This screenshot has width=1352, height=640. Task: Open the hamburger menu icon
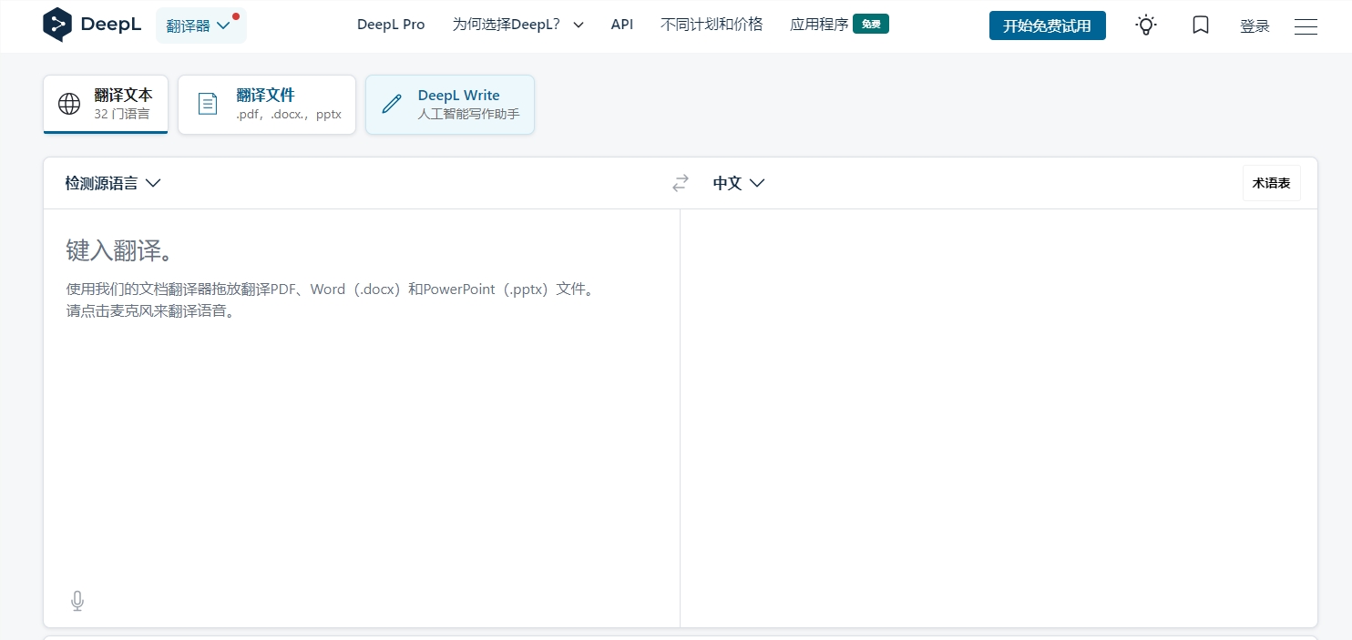click(x=1306, y=26)
